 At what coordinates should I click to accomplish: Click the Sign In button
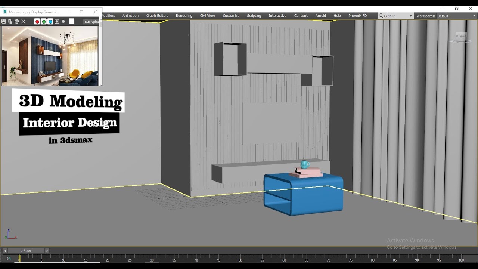390,16
